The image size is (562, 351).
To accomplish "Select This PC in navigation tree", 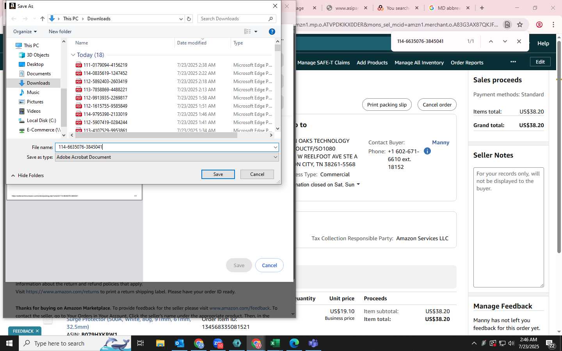I will pyautogui.click(x=31, y=46).
